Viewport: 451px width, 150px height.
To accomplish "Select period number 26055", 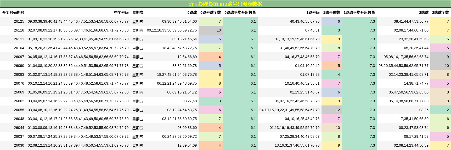I will click(19, 110).
